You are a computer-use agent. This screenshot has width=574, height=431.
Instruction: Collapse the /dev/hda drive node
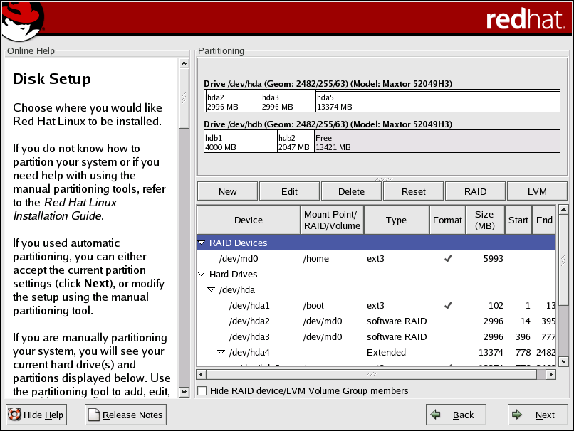tap(211, 290)
